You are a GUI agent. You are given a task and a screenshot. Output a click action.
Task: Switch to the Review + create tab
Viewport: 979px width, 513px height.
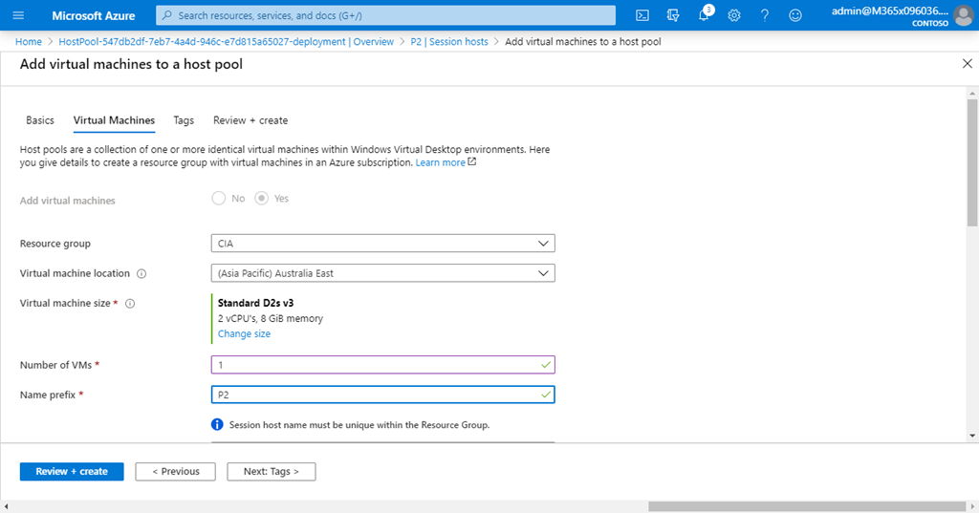250,120
